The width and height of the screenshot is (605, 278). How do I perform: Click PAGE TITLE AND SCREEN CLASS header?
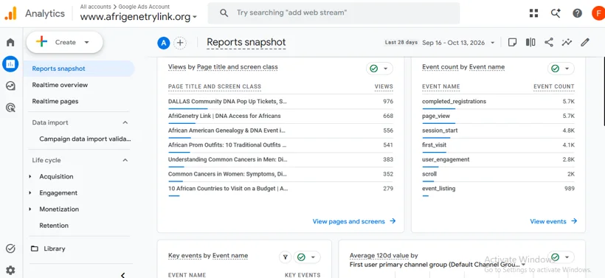point(215,87)
